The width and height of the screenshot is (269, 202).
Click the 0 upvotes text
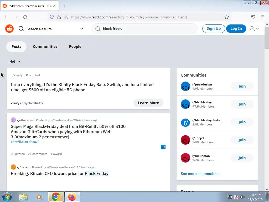[x=18, y=154]
